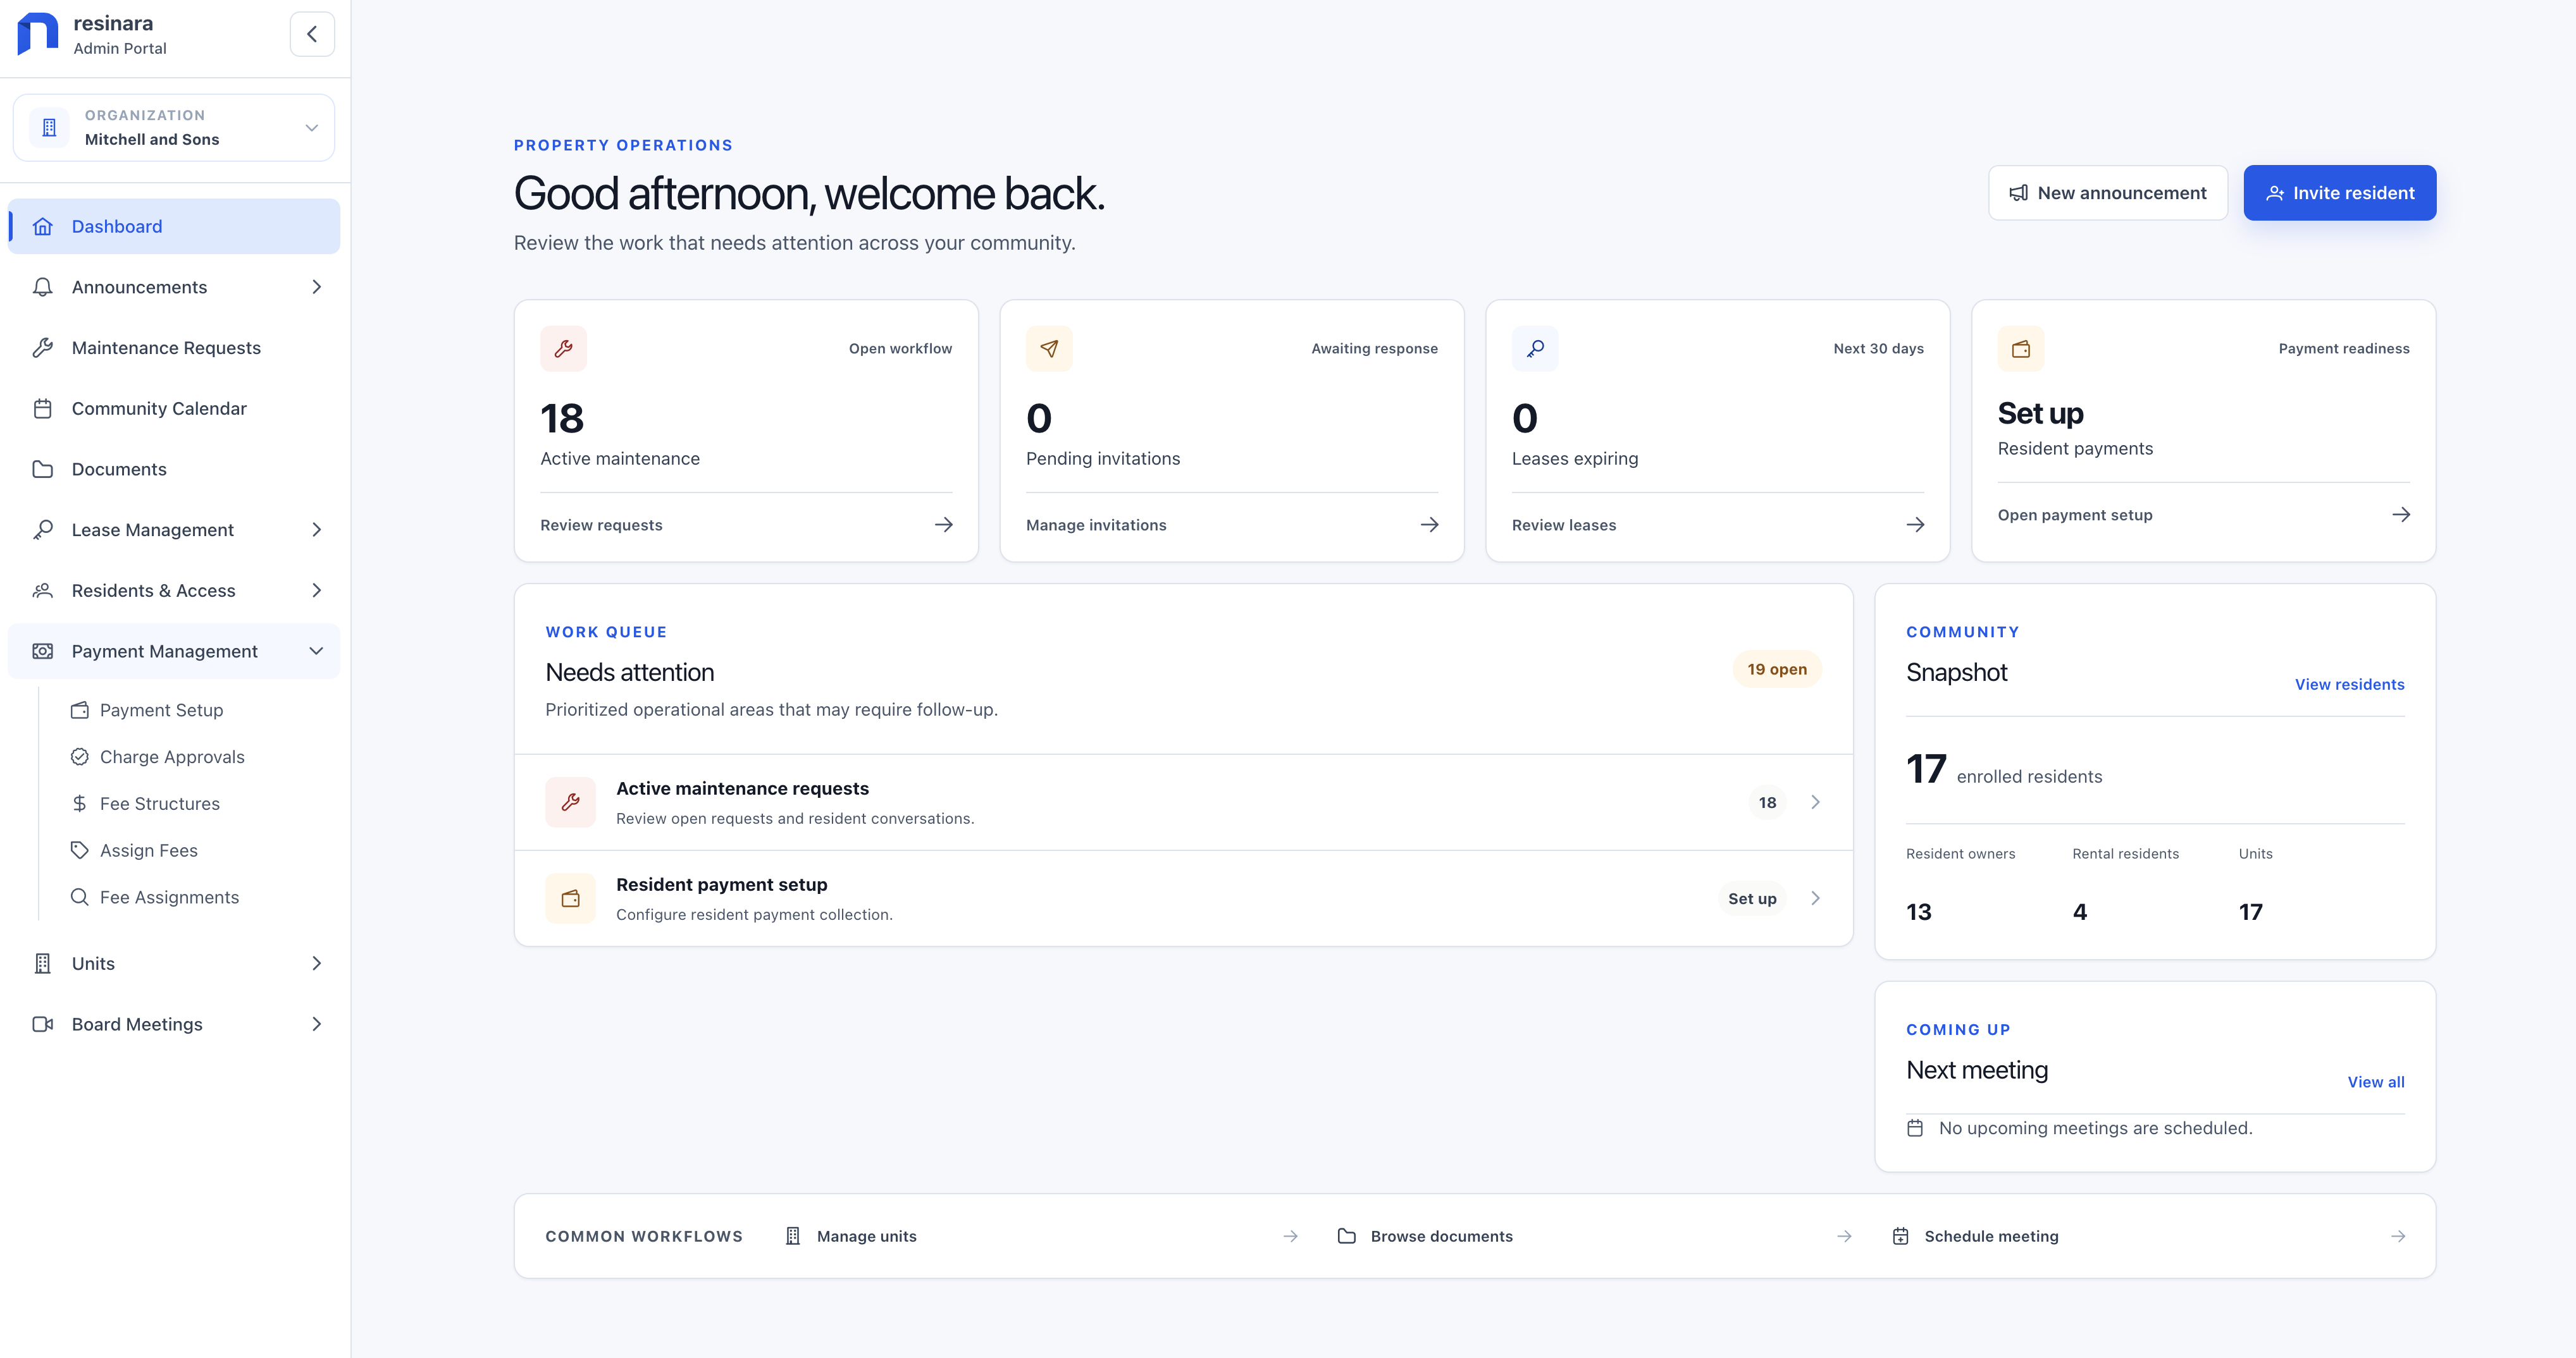Click the Set up badge in Resident payment setup row
Screen dimensions: 2576x1358
(x=1752, y=898)
